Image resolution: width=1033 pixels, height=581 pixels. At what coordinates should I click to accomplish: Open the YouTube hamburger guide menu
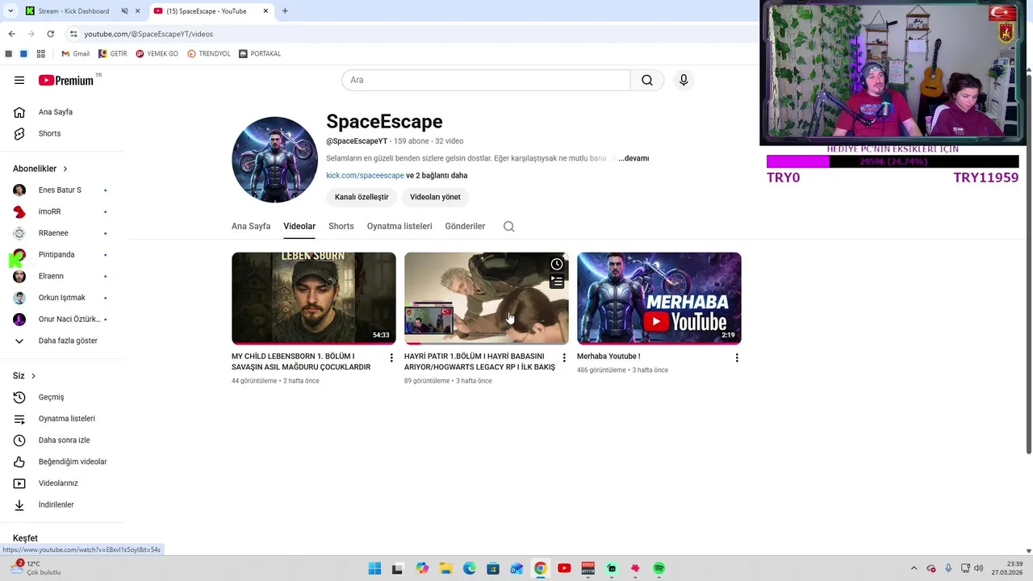point(19,80)
